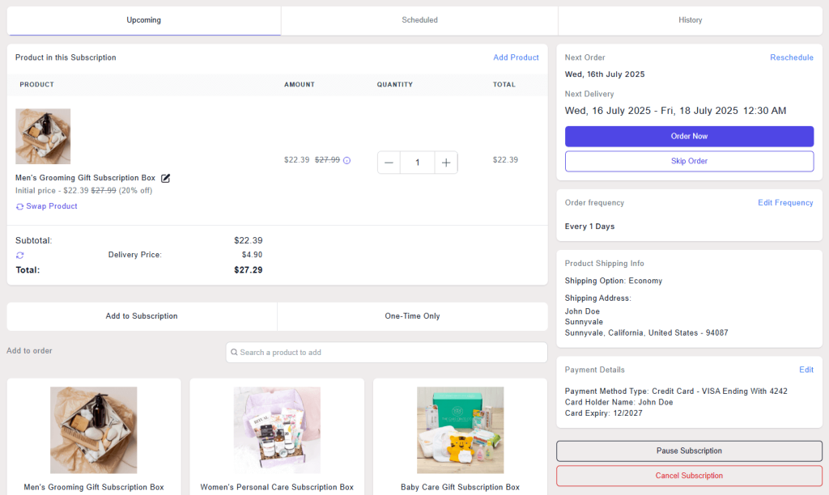The image size is (829, 495).
Task: Click Edit Frequency for order frequency
Action: click(785, 202)
